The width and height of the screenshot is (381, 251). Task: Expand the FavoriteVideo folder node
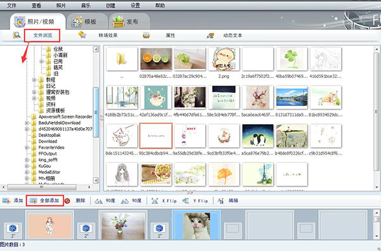27,148
